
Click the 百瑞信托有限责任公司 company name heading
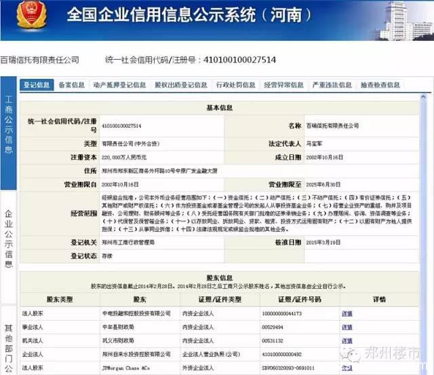pyautogui.click(x=40, y=60)
